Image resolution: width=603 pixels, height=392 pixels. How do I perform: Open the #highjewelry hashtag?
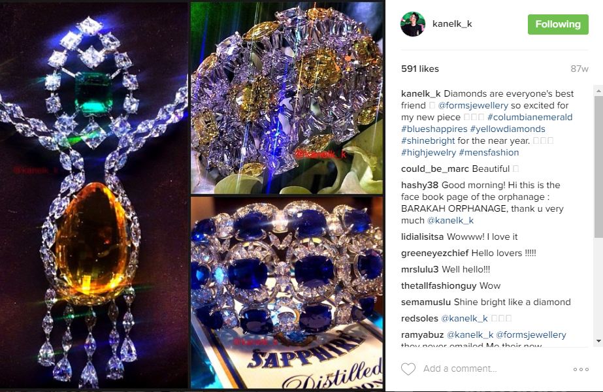click(x=429, y=152)
